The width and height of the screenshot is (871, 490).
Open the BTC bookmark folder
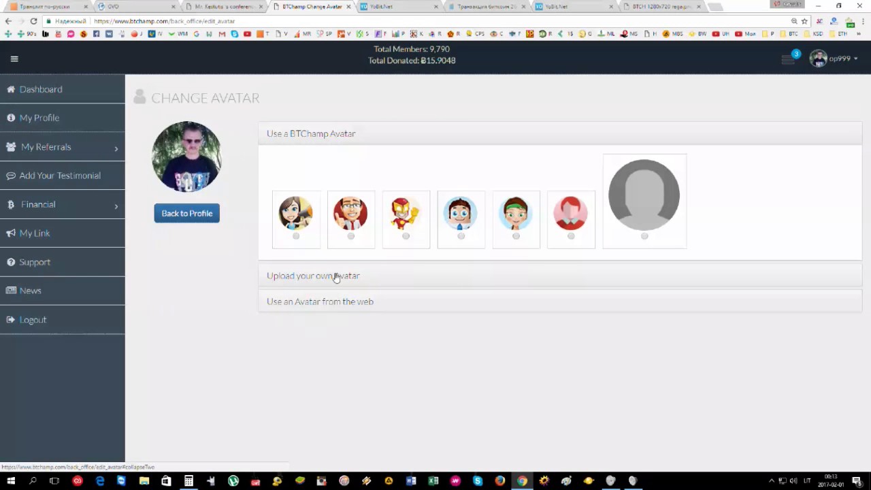point(789,33)
